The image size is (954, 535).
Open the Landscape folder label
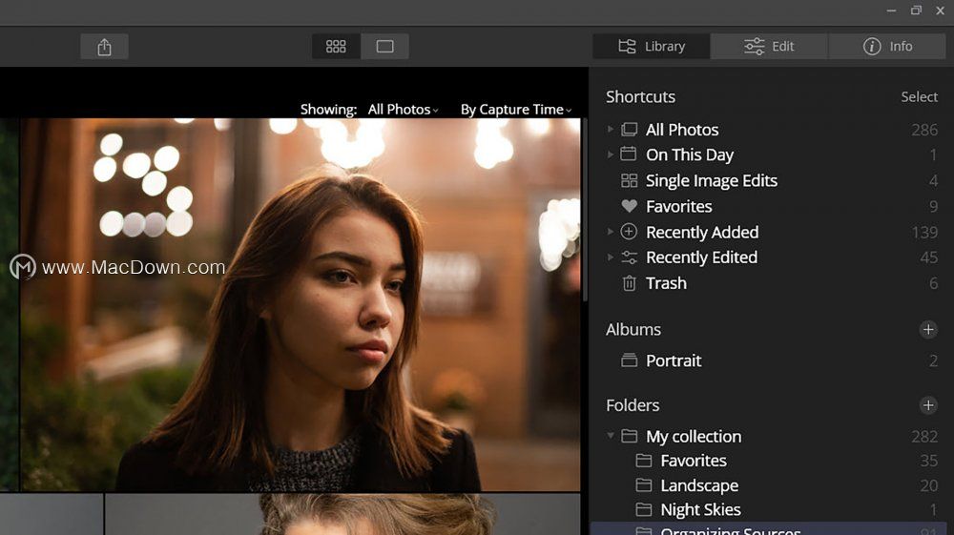tap(699, 485)
